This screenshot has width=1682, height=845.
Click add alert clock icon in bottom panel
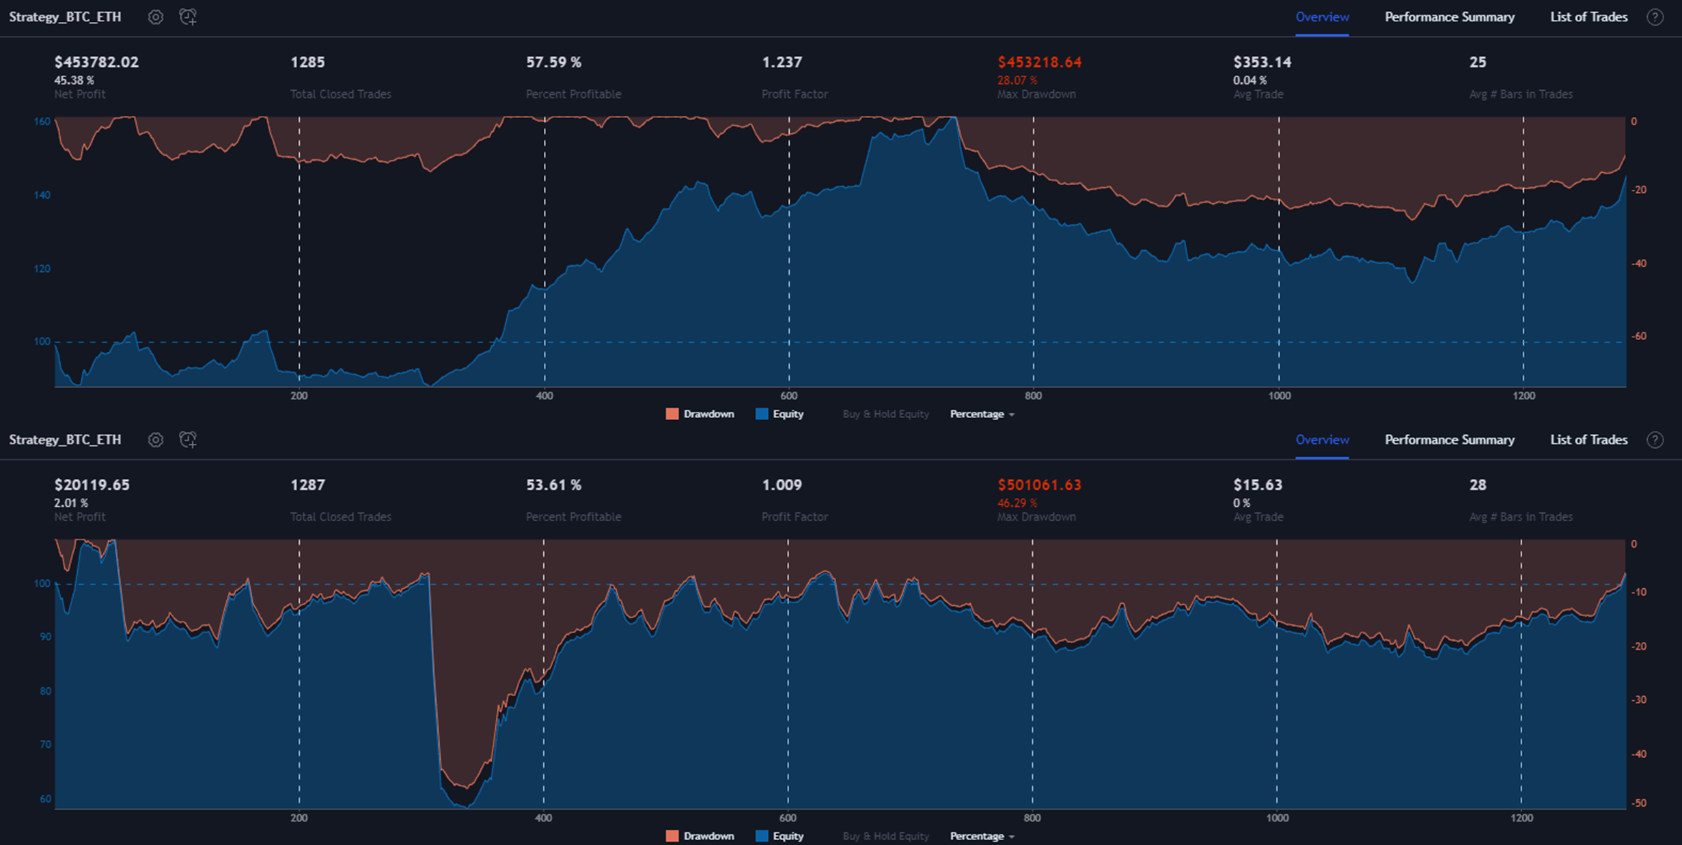coord(188,440)
